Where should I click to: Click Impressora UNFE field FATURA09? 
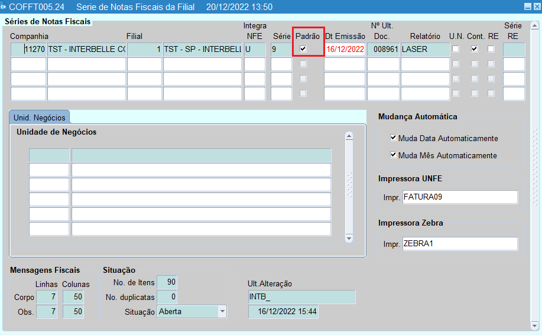(x=460, y=197)
